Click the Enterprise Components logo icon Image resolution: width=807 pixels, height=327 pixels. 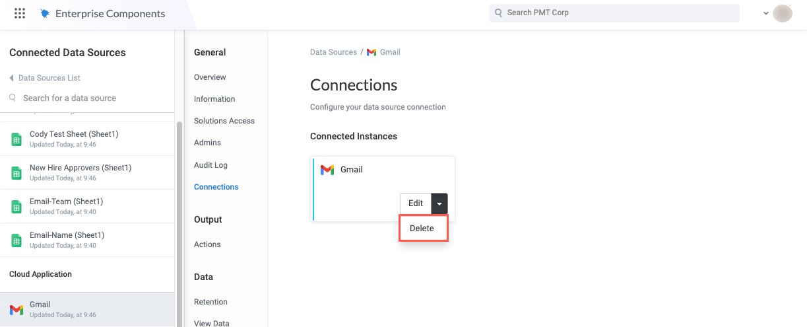[45, 13]
